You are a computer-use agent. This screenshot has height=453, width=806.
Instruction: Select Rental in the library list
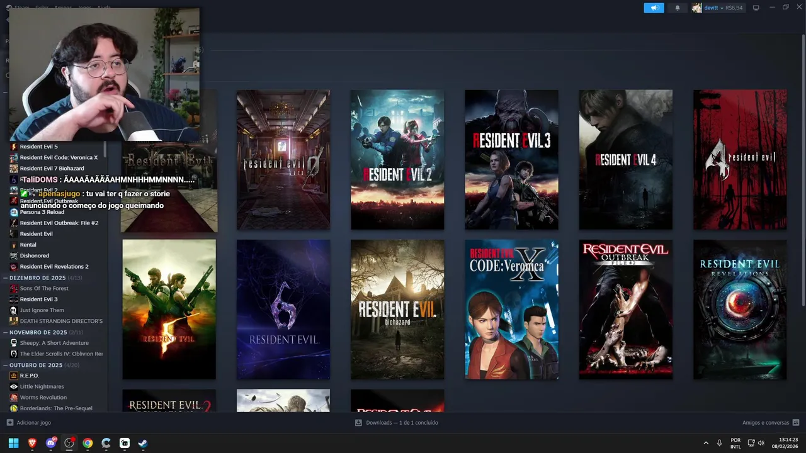point(28,245)
